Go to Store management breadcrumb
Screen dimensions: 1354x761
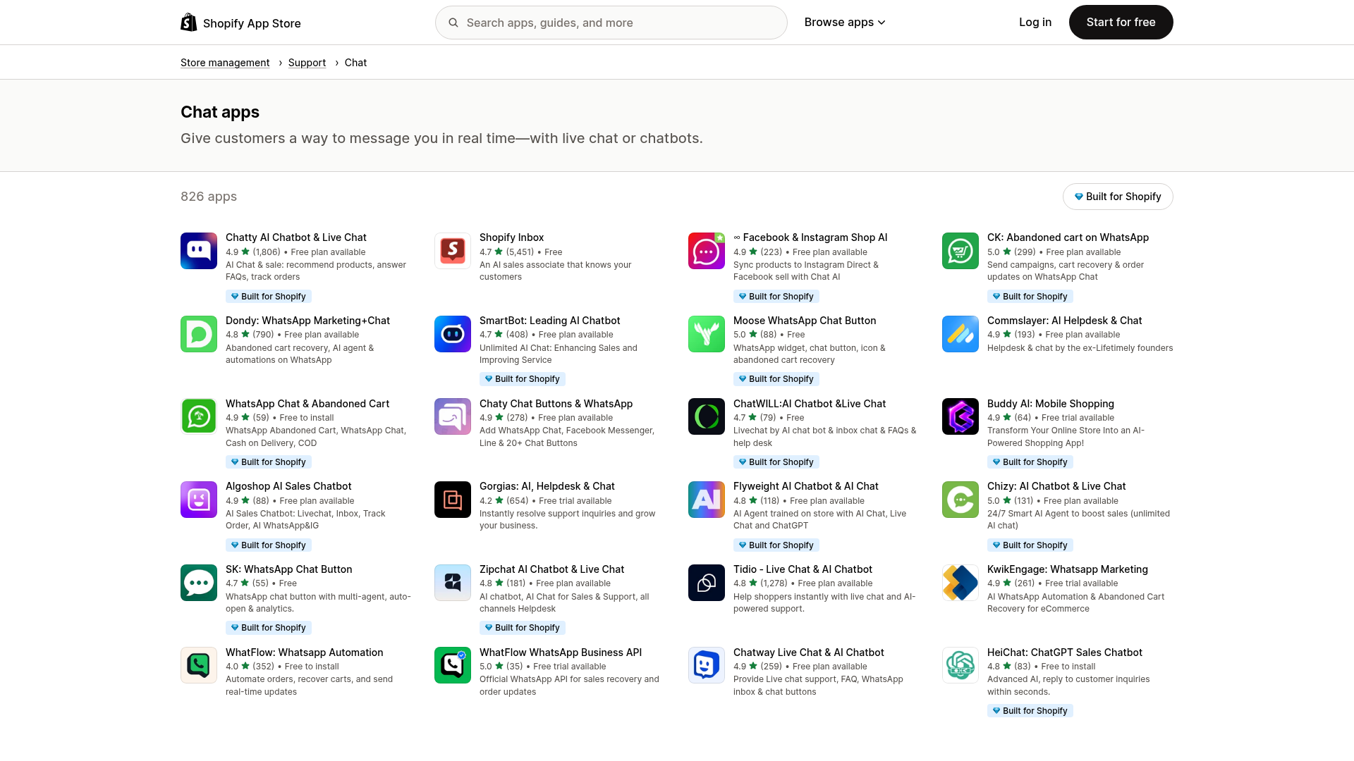click(x=225, y=63)
